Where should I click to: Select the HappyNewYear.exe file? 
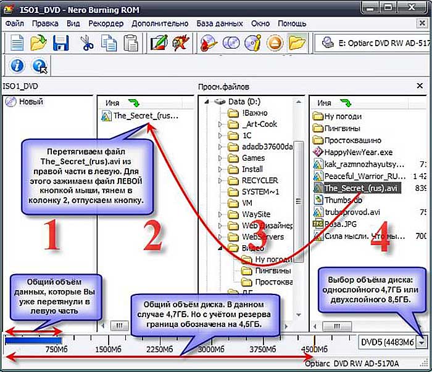(x=353, y=152)
